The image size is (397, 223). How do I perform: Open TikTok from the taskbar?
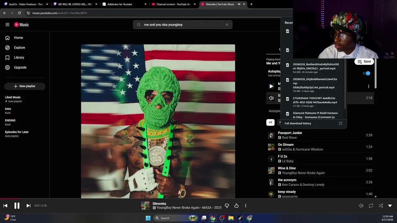pyautogui.click(x=240, y=218)
